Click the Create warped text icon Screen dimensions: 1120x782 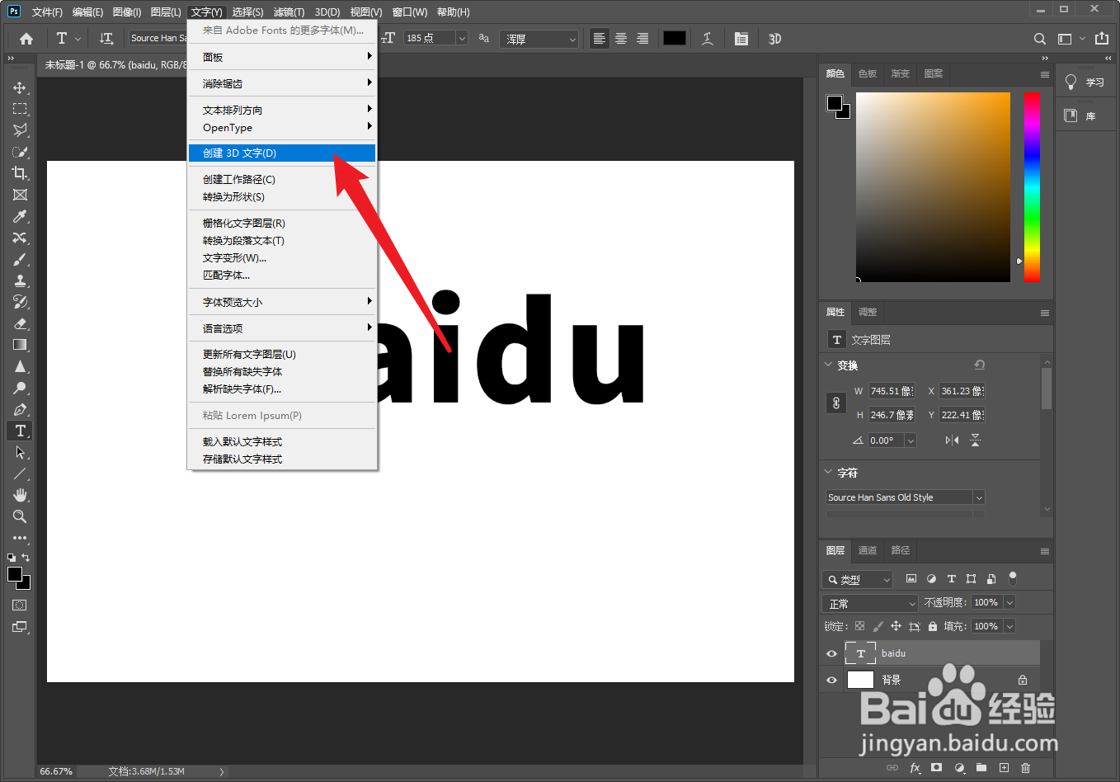coord(707,38)
